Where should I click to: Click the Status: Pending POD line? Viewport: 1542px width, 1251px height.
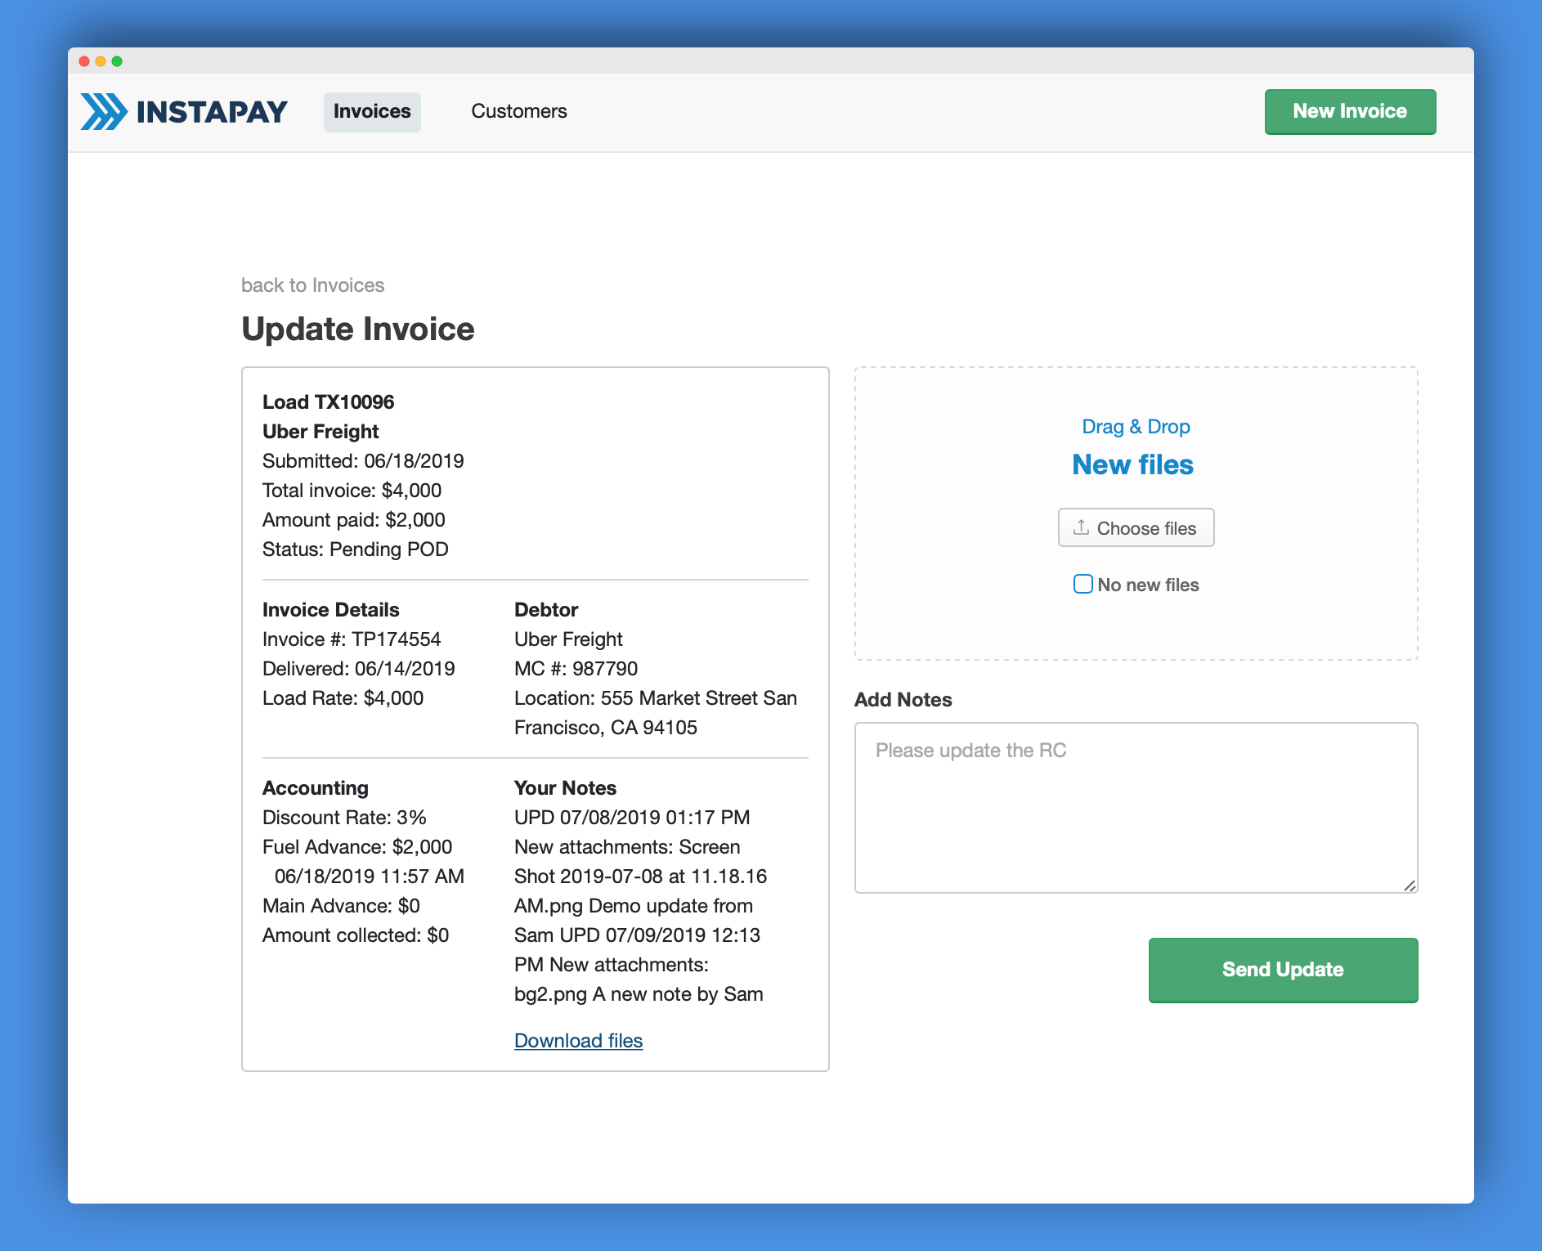[355, 549]
